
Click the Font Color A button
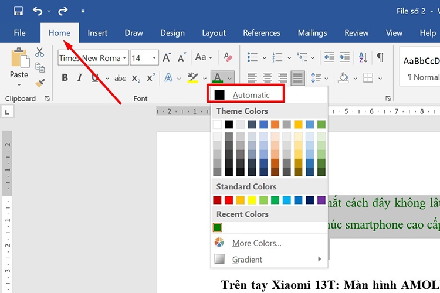(218, 78)
